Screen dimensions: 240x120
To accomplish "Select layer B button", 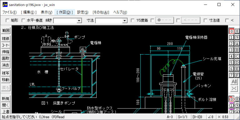I will [x=237, y=50].
